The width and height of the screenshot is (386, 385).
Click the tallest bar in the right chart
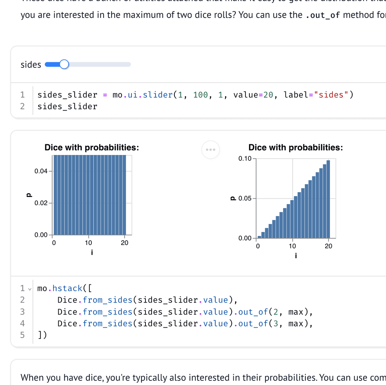pos(328,199)
